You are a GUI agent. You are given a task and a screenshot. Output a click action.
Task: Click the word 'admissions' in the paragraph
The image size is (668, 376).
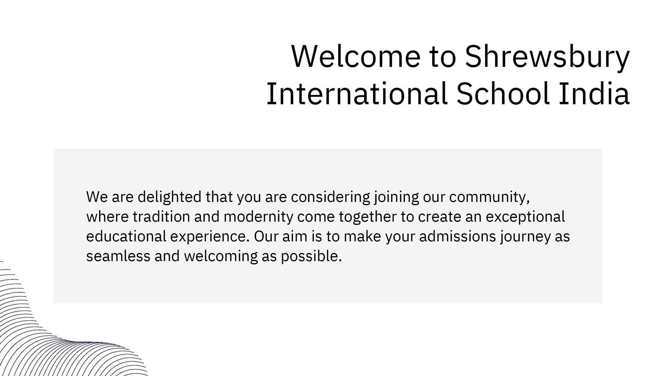[458, 237]
